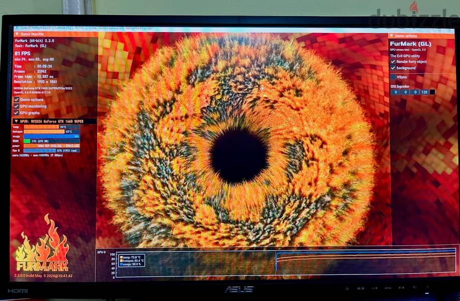This screenshot has height=301, width=460.
Task: Click the FurMark (GL) heading text
Action: click(410, 44)
